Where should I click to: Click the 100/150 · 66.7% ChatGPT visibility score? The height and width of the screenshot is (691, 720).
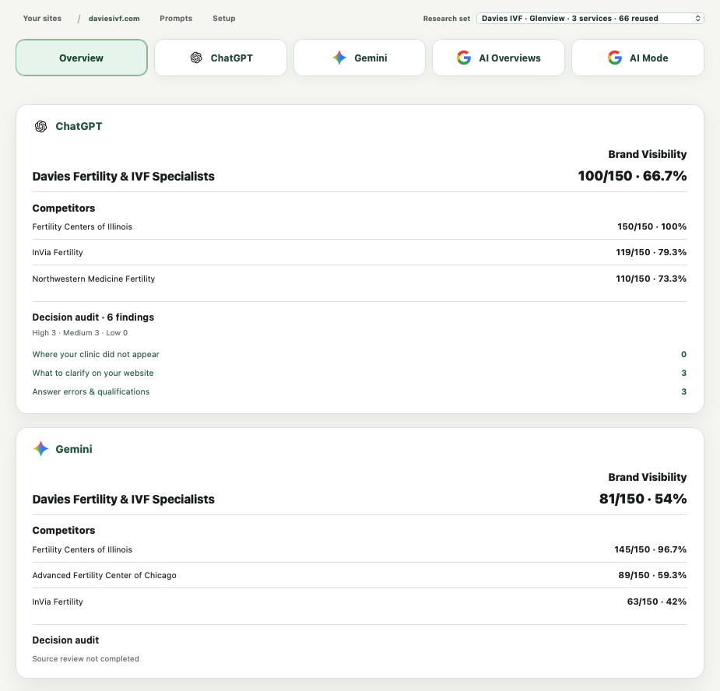coord(632,176)
